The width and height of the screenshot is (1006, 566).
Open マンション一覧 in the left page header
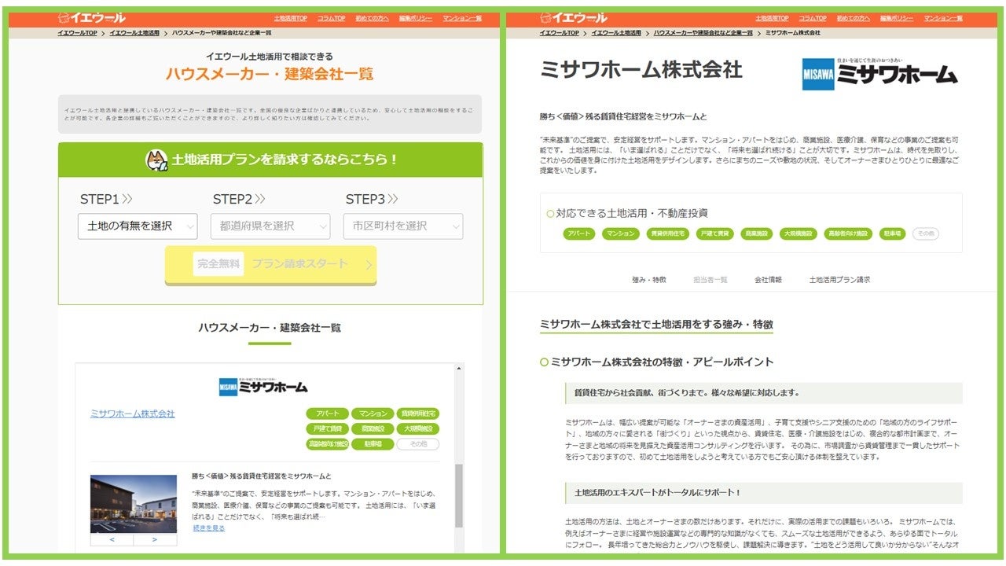pyautogui.click(x=461, y=18)
